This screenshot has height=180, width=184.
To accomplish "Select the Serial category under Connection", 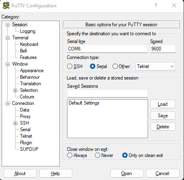I will (x=25, y=130).
